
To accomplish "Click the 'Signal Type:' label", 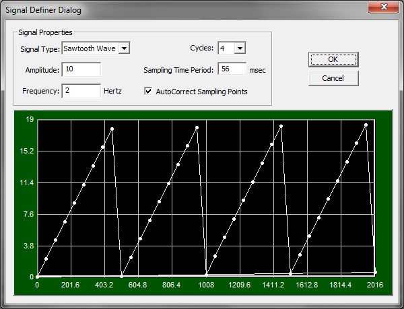I will pyautogui.click(x=40, y=49).
